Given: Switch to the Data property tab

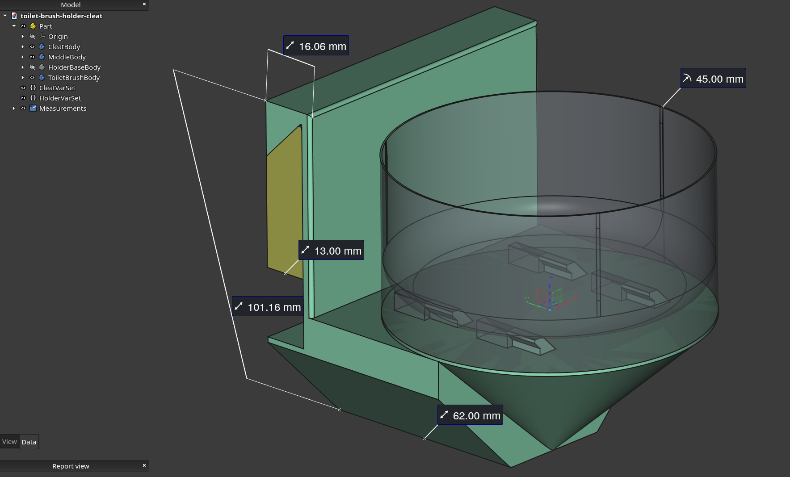Looking at the screenshot, I should (x=29, y=442).
